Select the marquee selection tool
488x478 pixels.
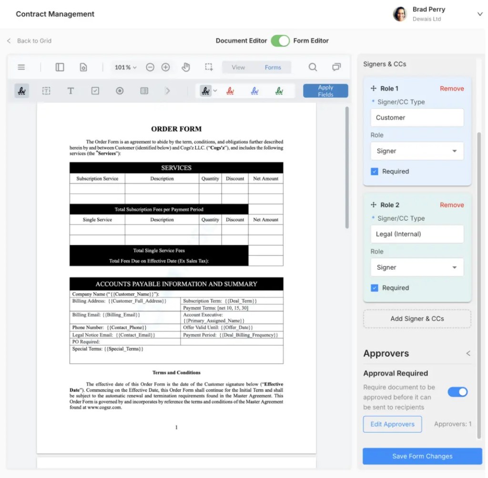coord(209,67)
